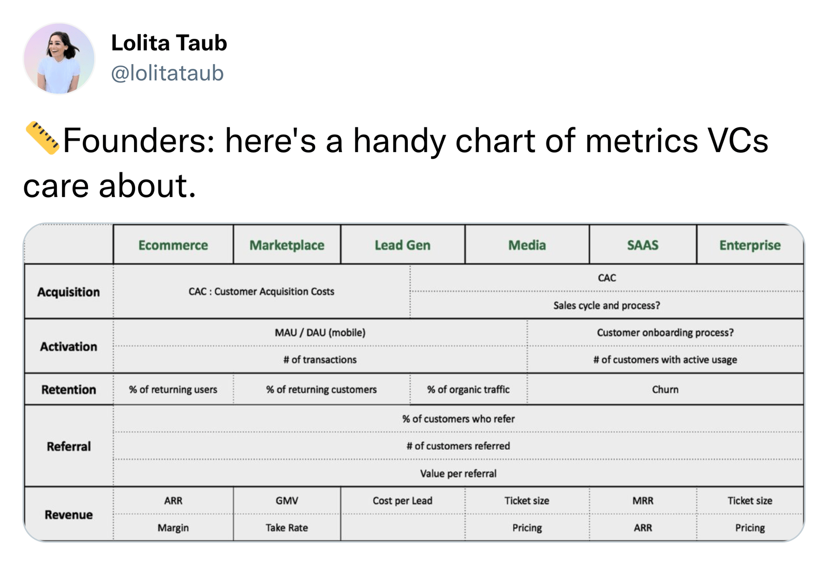Select the Enterprise column header
This screenshot has height=565, width=828.
[x=750, y=245]
